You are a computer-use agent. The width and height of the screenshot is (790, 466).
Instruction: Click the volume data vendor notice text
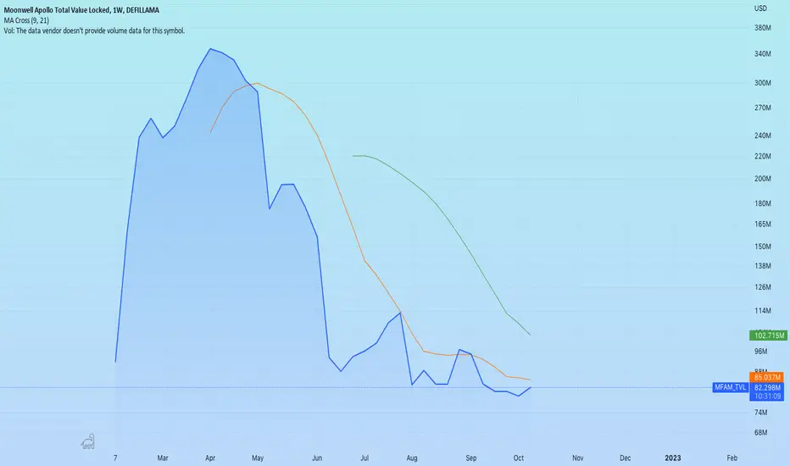(x=94, y=31)
